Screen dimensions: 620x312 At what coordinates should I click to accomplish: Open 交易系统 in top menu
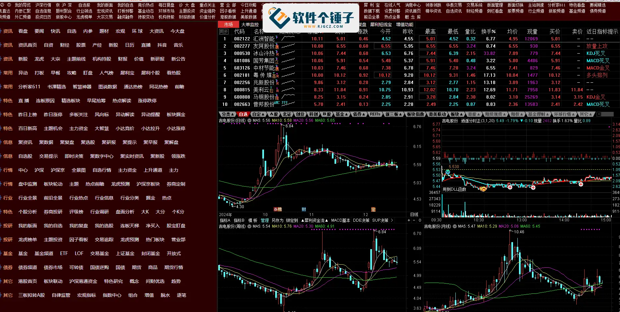(474, 5)
